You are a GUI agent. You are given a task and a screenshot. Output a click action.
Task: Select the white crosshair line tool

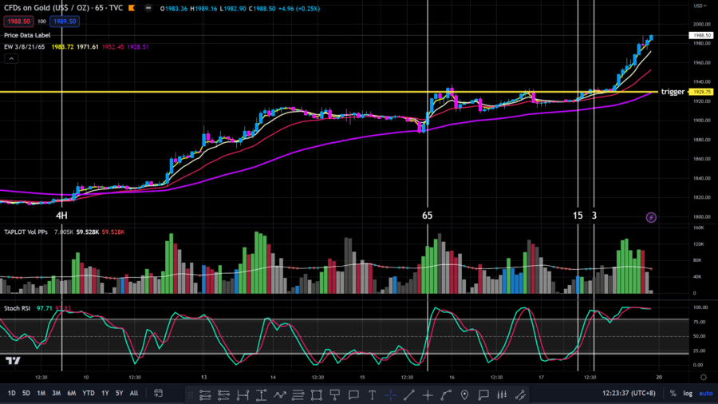coord(428,395)
